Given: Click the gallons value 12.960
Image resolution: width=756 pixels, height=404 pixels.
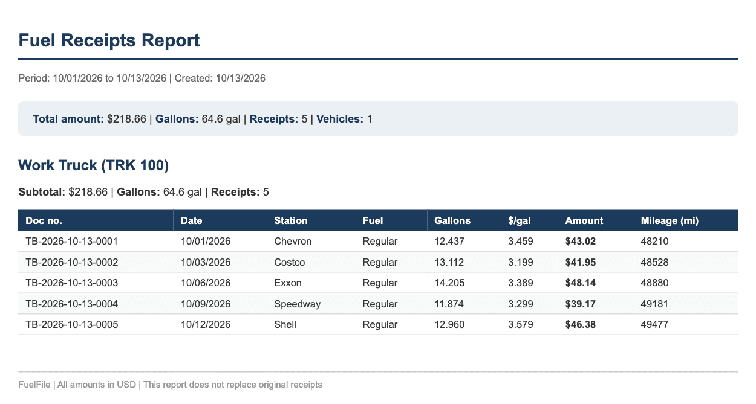Looking at the screenshot, I should coord(449,324).
